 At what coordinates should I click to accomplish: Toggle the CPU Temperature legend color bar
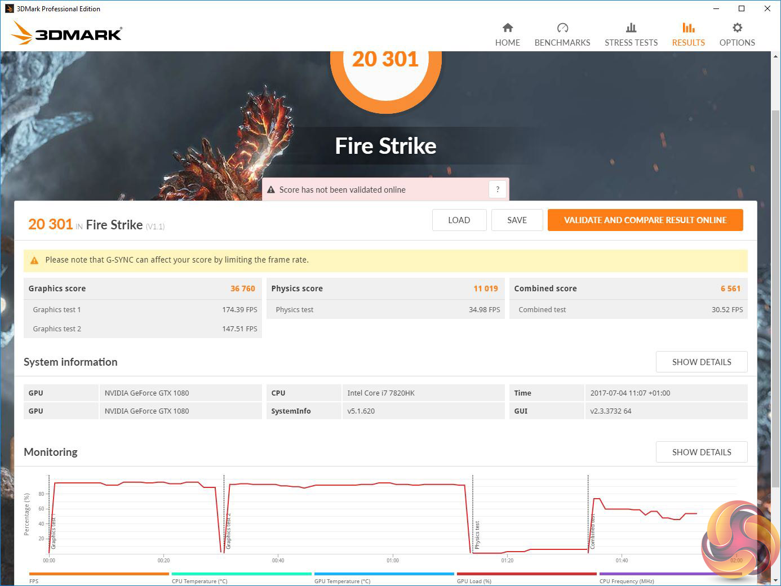click(x=242, y=574)
